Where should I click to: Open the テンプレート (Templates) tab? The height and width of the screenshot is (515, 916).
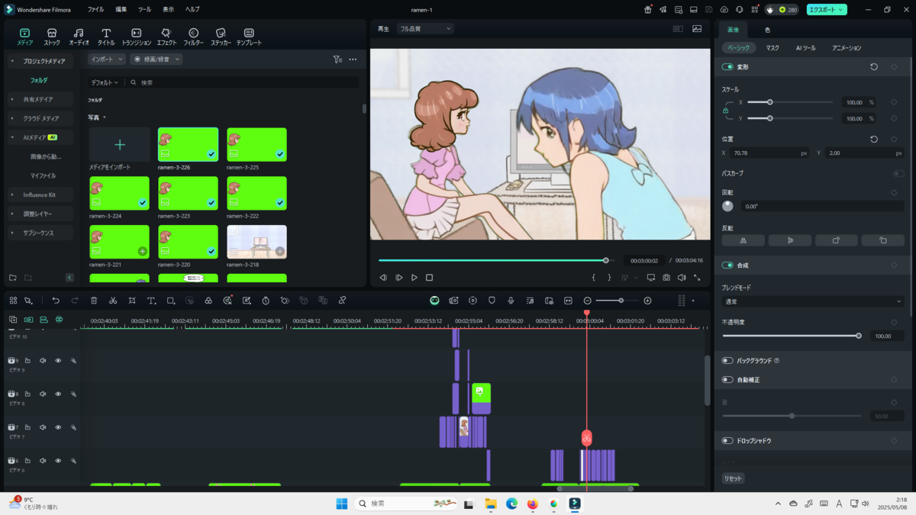[x=249, y=37]
